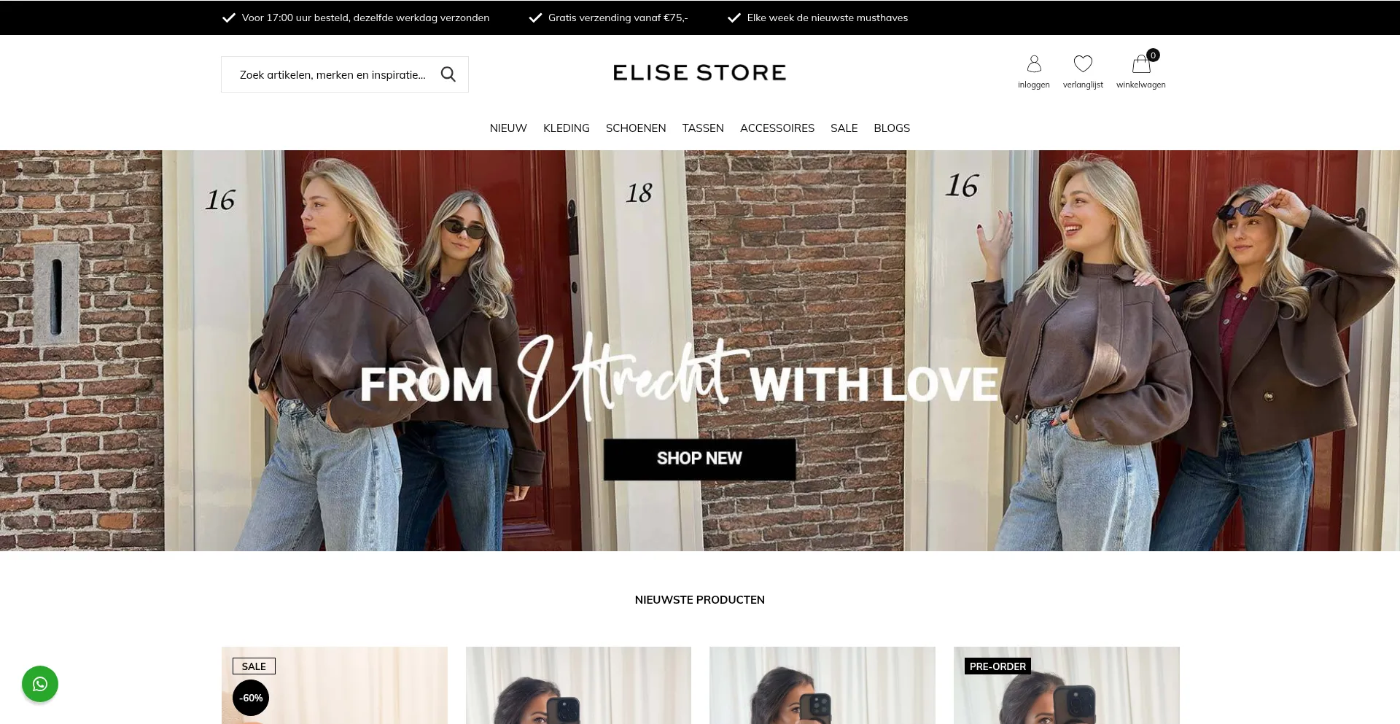Open the verlanglijst heart icon
This screenshot has height=724, width=1400.
click(1083, 64)
